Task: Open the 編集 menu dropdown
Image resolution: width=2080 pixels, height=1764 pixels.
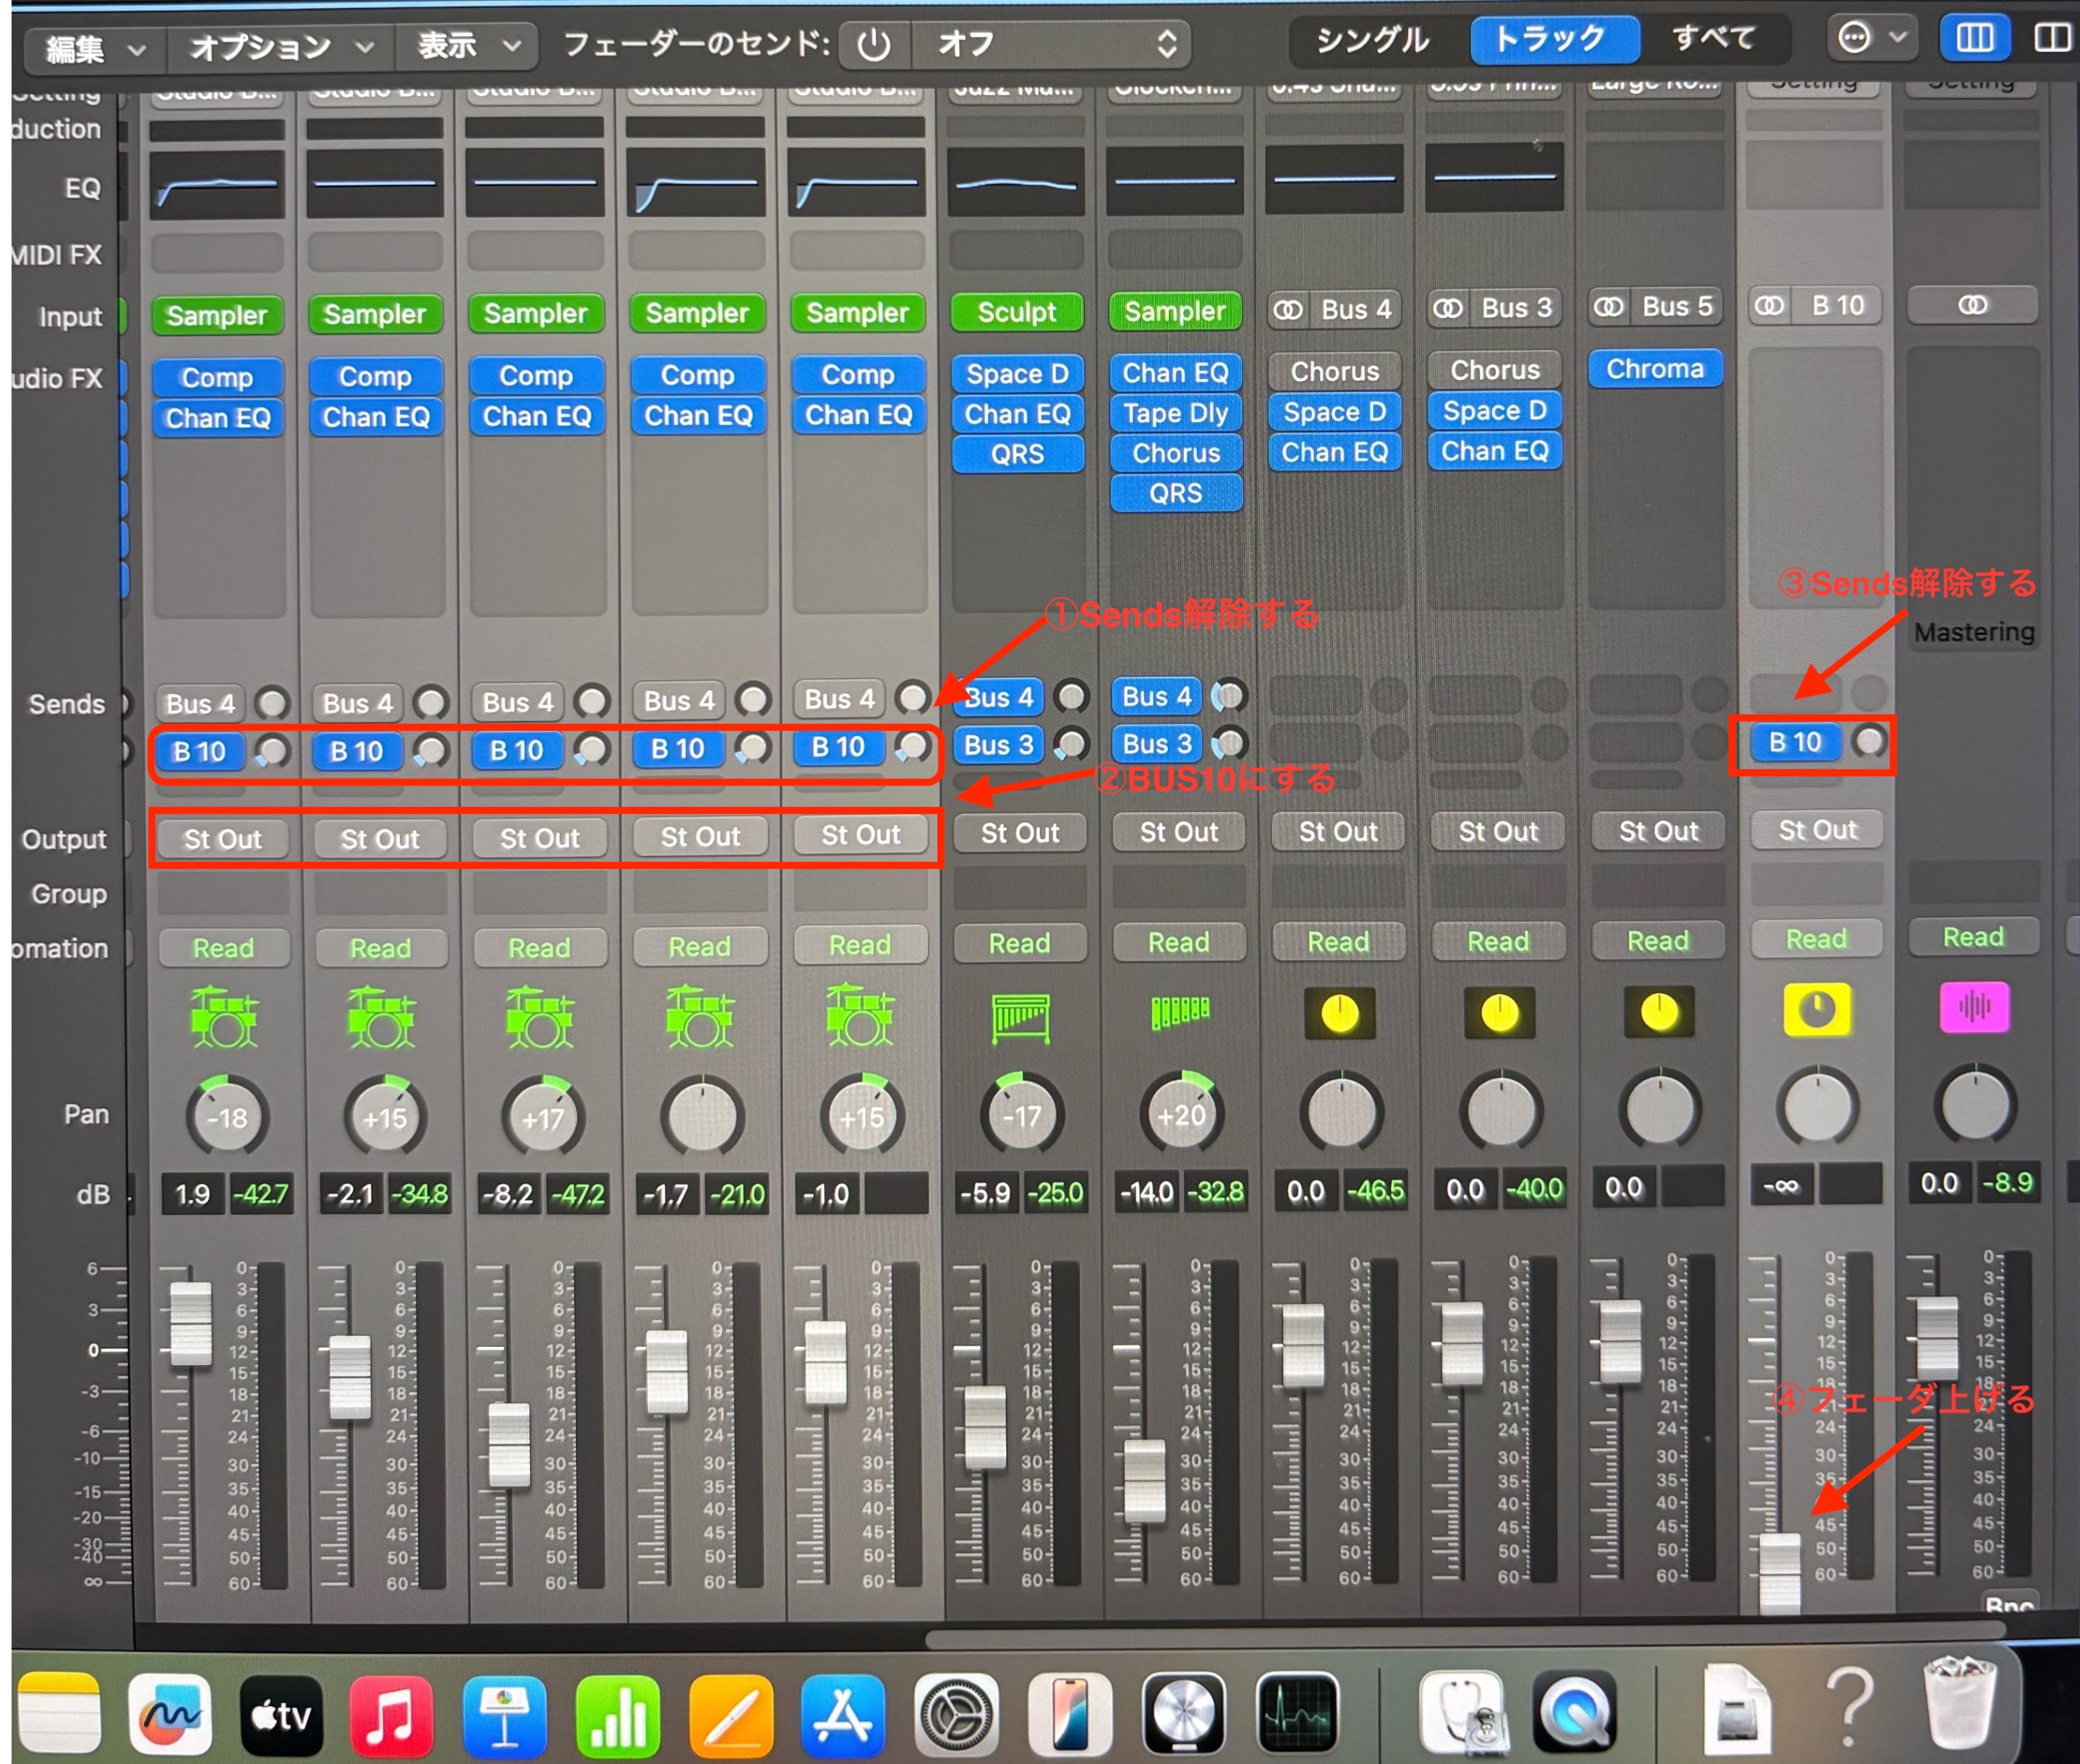Action: click(95, 47)
